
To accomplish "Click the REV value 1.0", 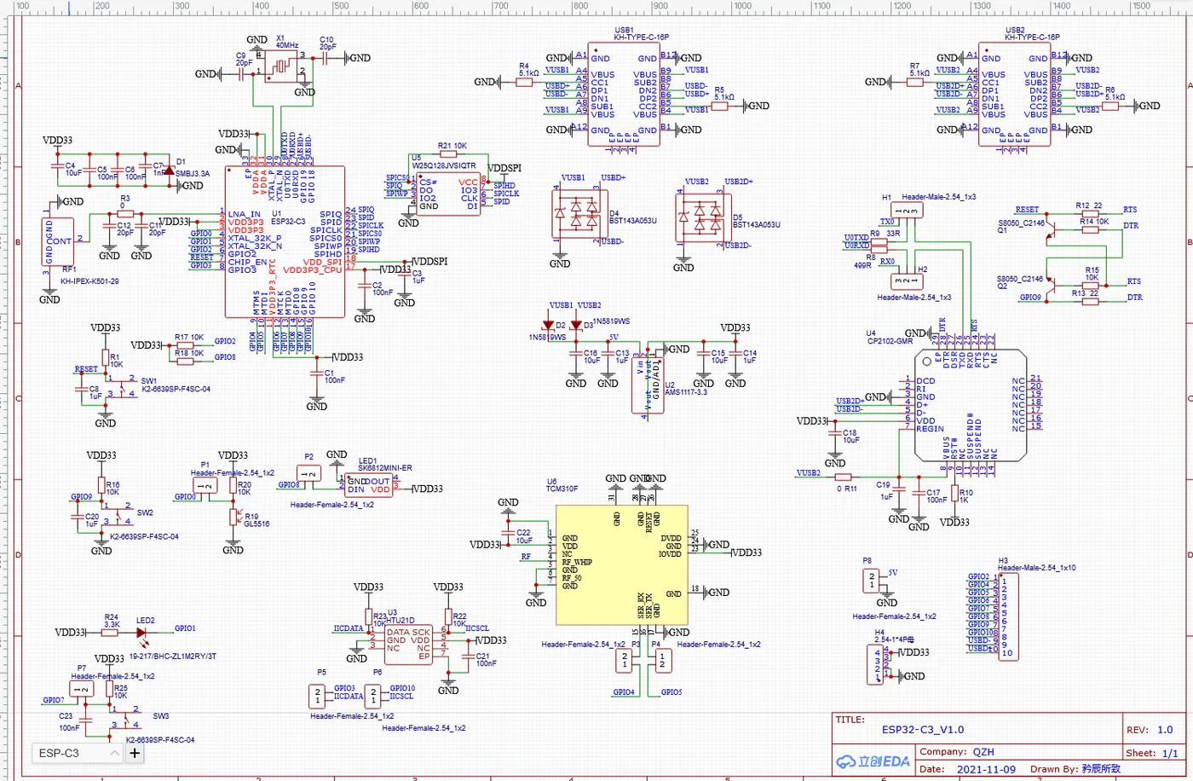I will tap(1165, 730).
